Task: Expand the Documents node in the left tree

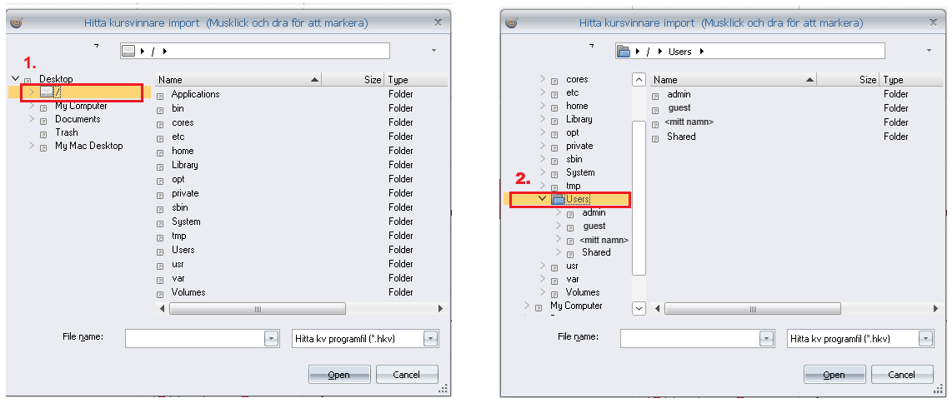Action: (32, 119)
